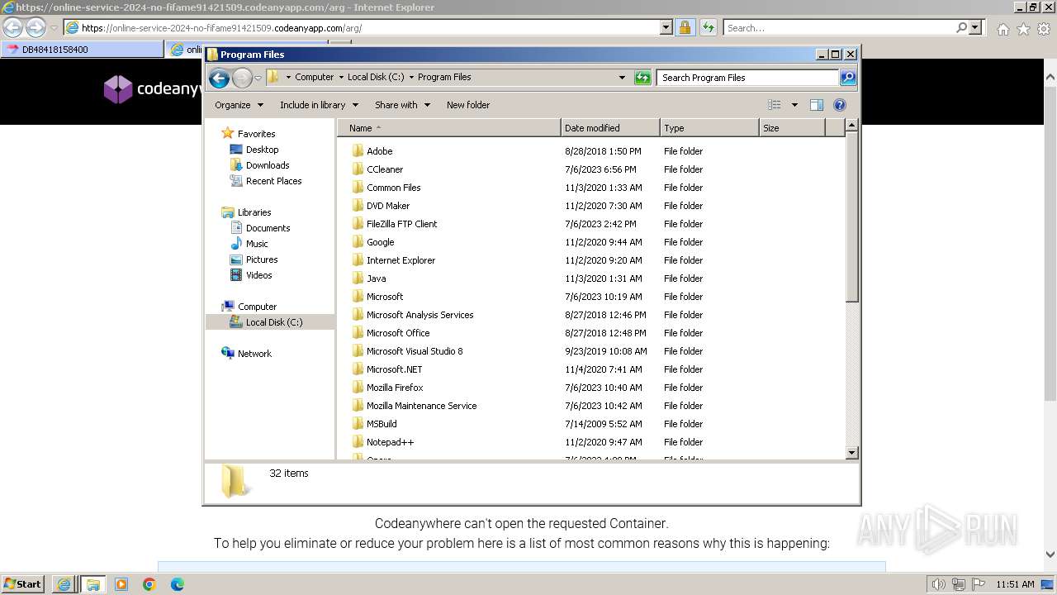Select the FileZilla FTP Client folder
Viewport: 1057px width, 595px height.
(x=401, y=224)
